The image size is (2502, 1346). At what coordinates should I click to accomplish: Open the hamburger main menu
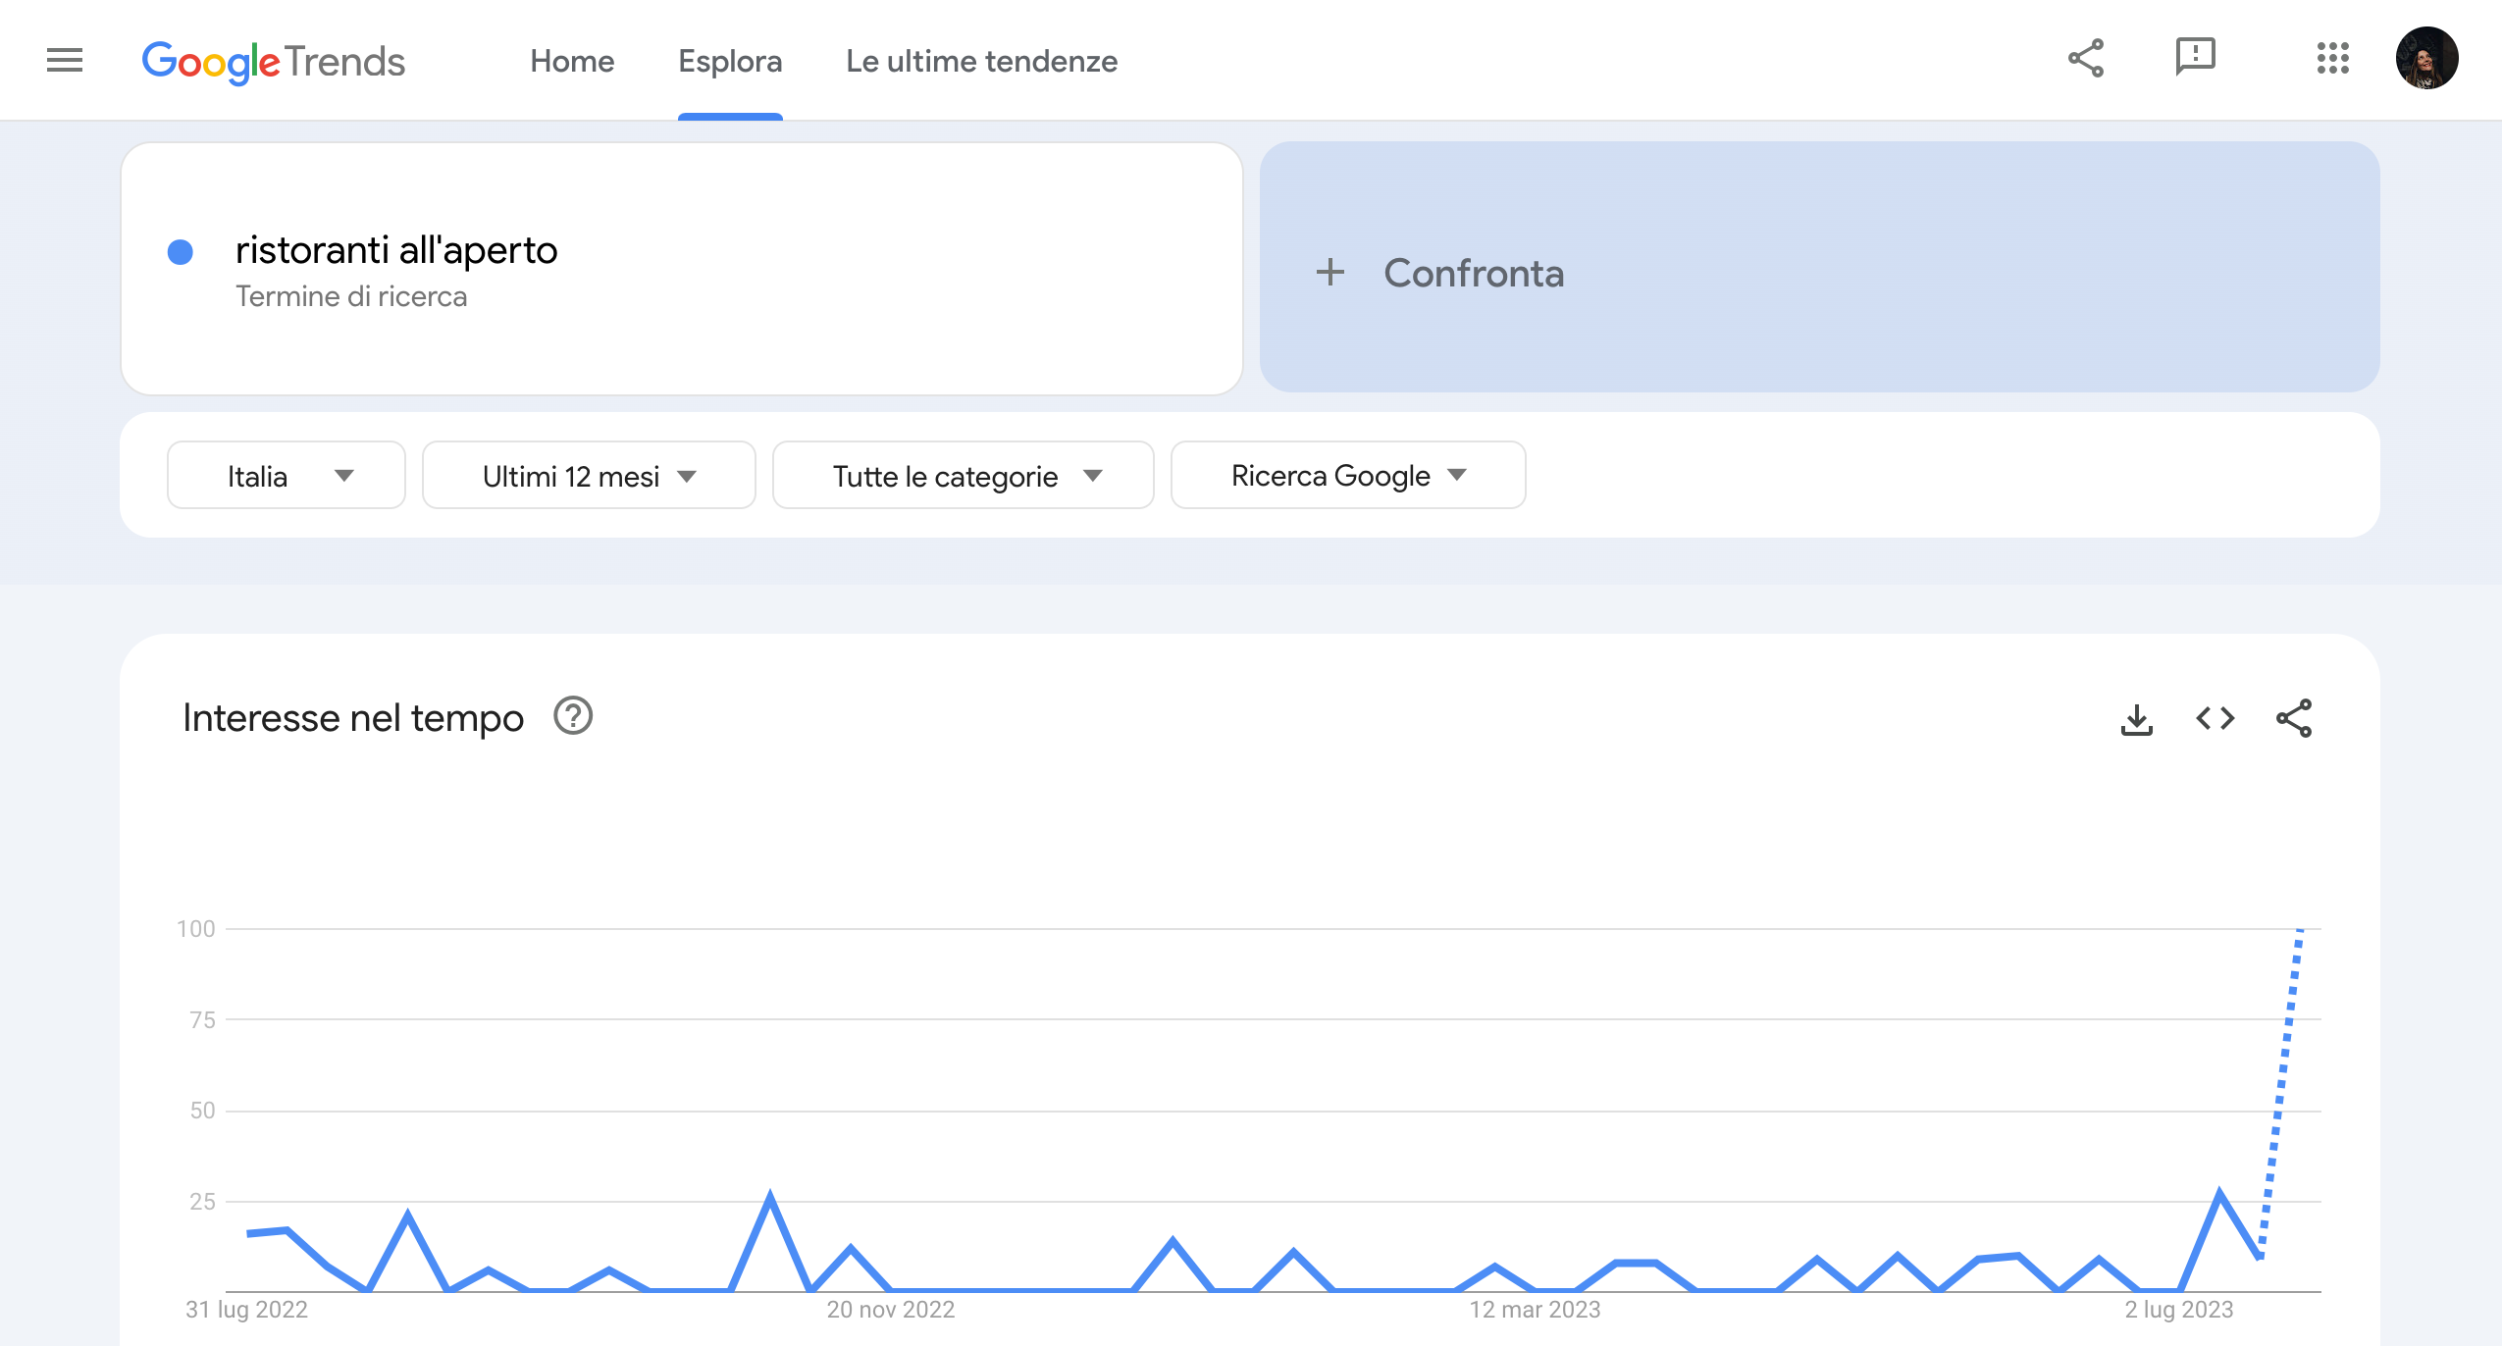pos(65,61)
